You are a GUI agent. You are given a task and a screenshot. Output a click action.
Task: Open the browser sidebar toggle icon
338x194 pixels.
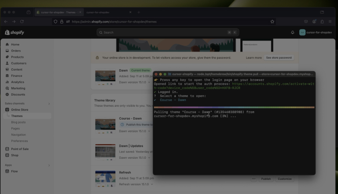tap(29, 12)
